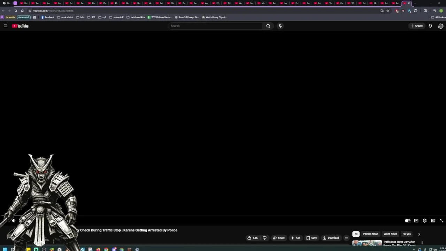The image size is (446, 251).
Task: Open the apps grid shortcut
Action: [x=34, y=17]
